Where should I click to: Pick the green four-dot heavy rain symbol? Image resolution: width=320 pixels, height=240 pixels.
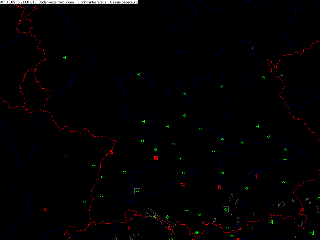click(197, 232)
